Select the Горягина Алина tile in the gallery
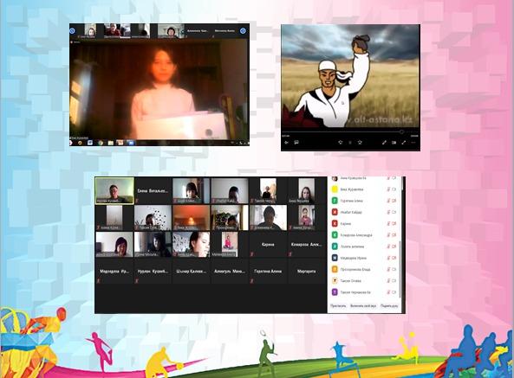Screen dimensions: 514x378 (268, 271)
